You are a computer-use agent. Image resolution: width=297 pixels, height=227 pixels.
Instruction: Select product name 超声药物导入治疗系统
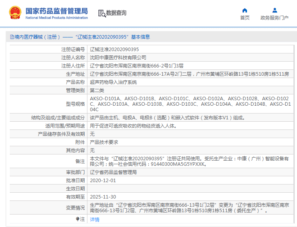(x=113, y=82)
